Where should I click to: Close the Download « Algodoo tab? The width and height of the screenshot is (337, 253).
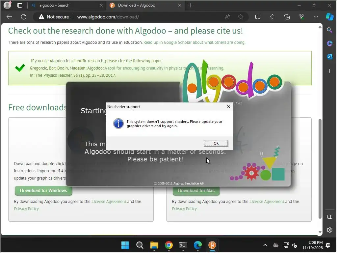(180, 5)
